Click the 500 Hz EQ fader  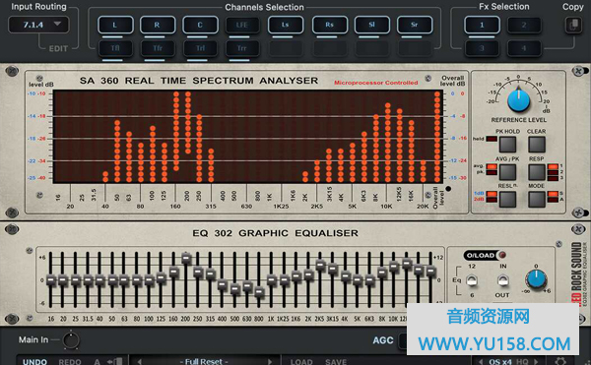(x=234, y=289)
